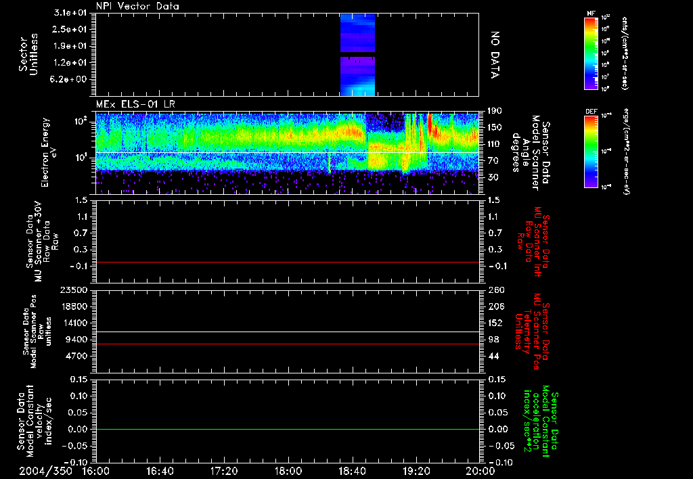This screenshot has height=479, width=693.
Task: Click the "DEF" title above color bar
Action: coord(591,112)
